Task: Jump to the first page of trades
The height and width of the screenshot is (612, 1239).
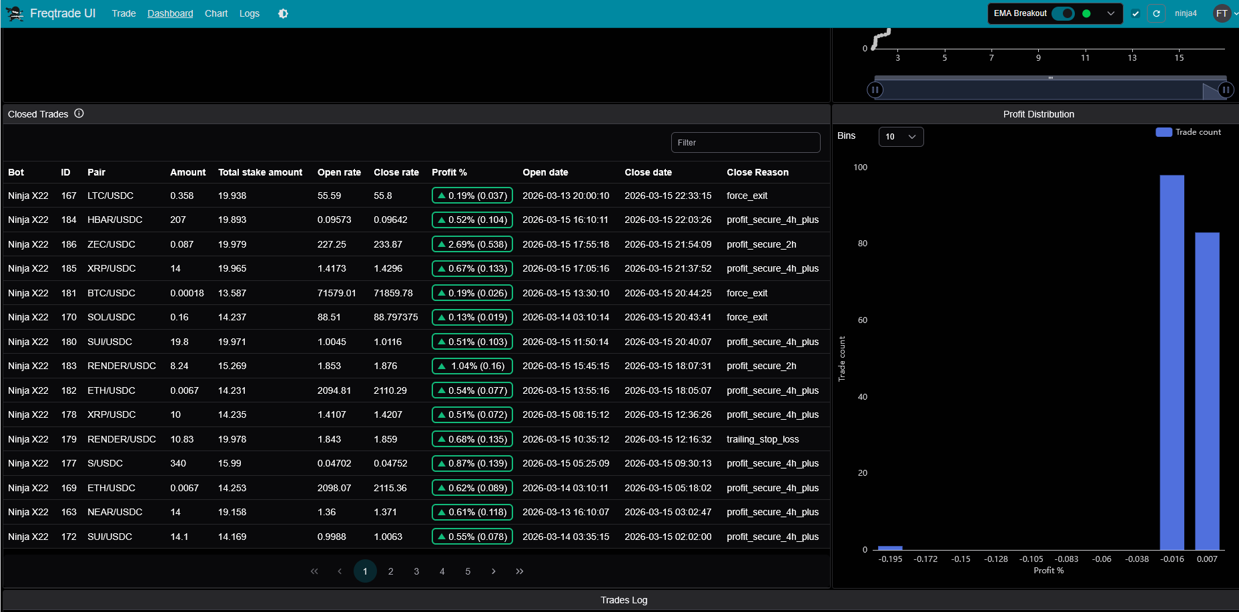Action: click(314, 571)
